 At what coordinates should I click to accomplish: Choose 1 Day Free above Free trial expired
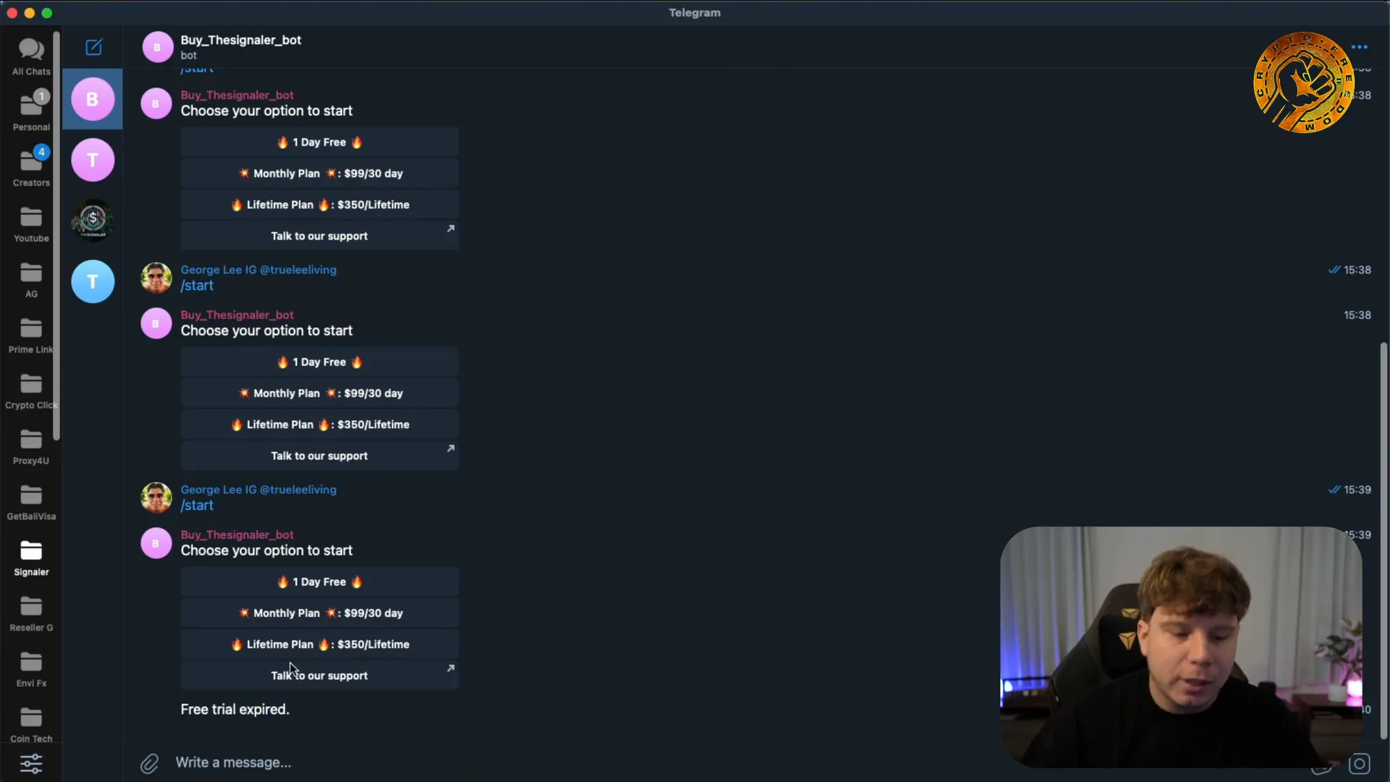(x=319, y=582)
